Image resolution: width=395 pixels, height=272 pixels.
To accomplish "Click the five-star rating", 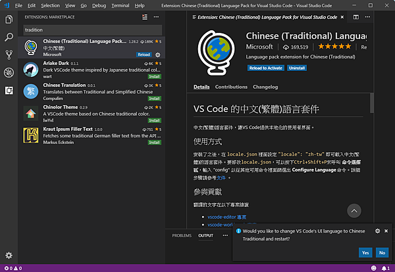I will pyautogui.click(x=334, y=47).
